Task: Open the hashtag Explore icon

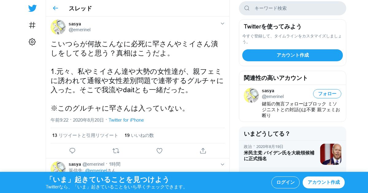Action: (32, 25)
